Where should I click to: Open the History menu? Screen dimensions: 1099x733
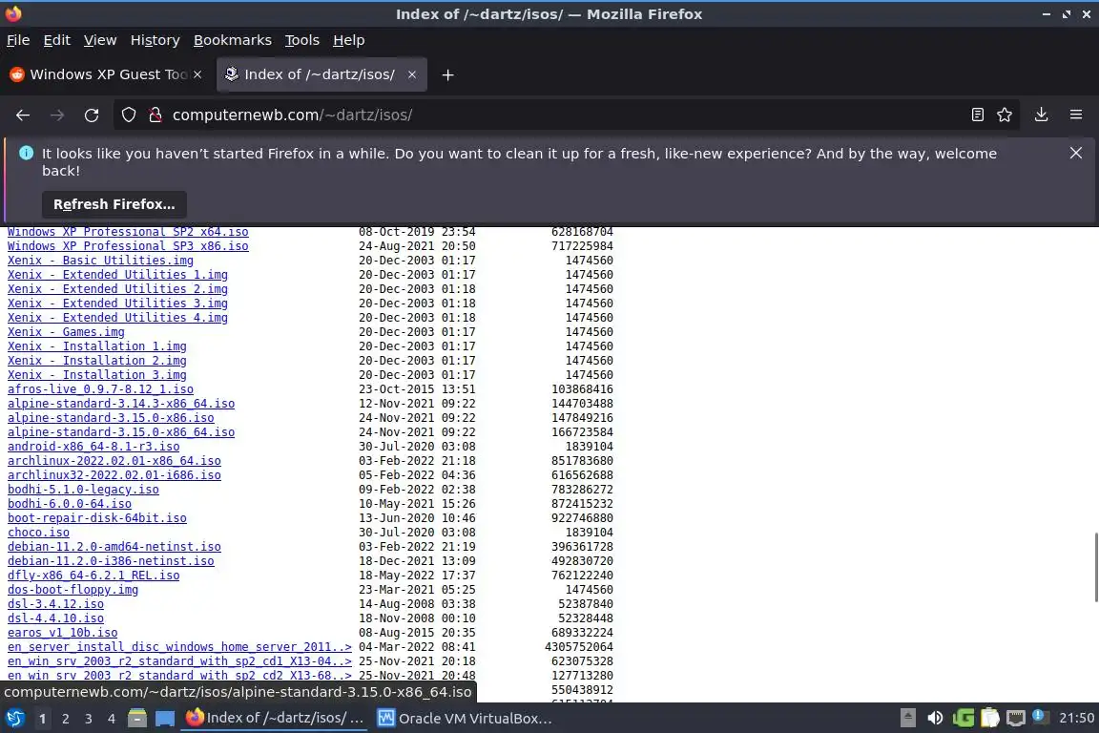[x=155, y=40]
